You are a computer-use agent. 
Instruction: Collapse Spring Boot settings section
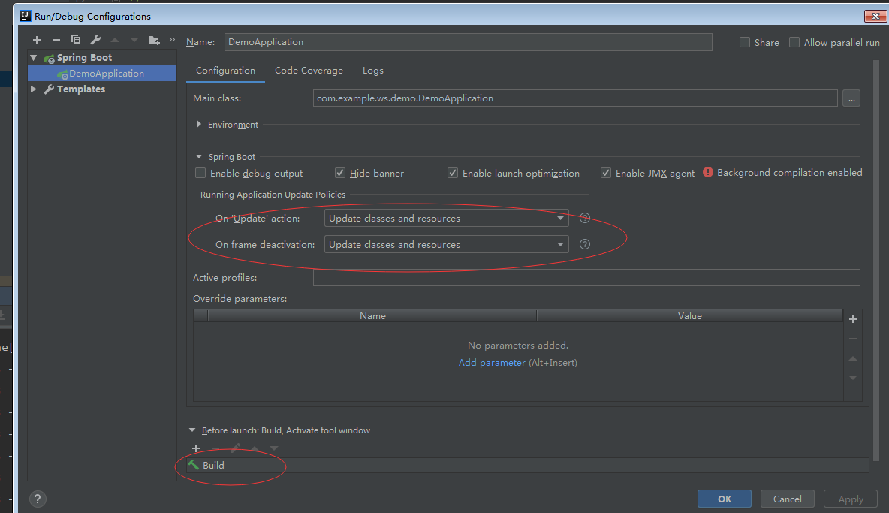pos(199,156)
